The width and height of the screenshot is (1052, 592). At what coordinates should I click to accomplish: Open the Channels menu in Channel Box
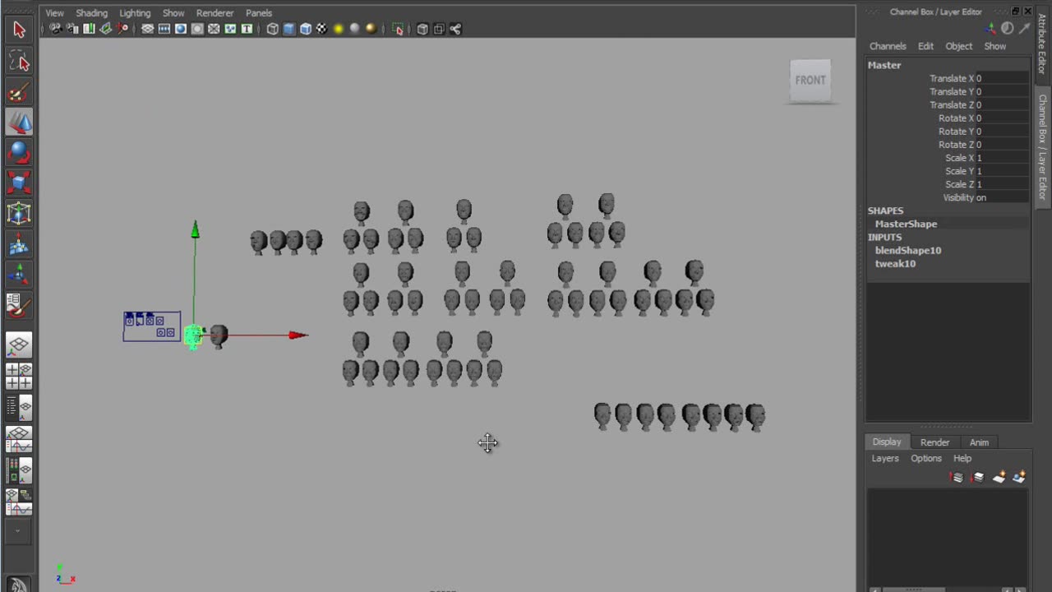tap(888, 46)
